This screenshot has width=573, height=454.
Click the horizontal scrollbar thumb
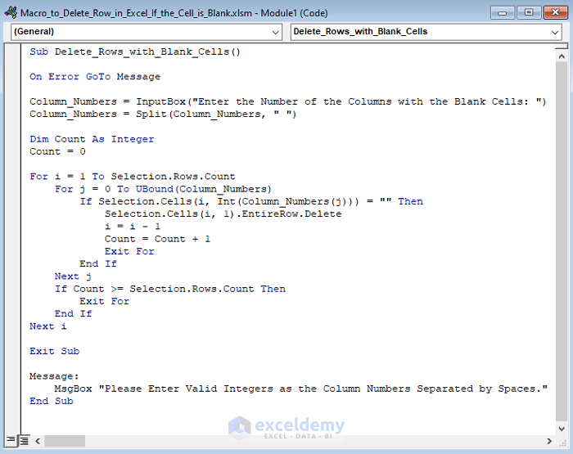tap(65, 441)
